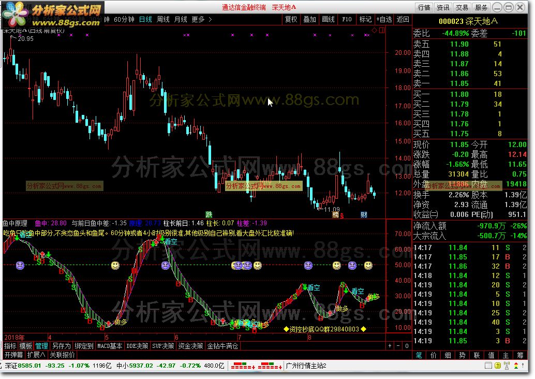This screenshot has height=379, width=535.
Task: Switch to 月线 monthly period
Action: [181, 20]
